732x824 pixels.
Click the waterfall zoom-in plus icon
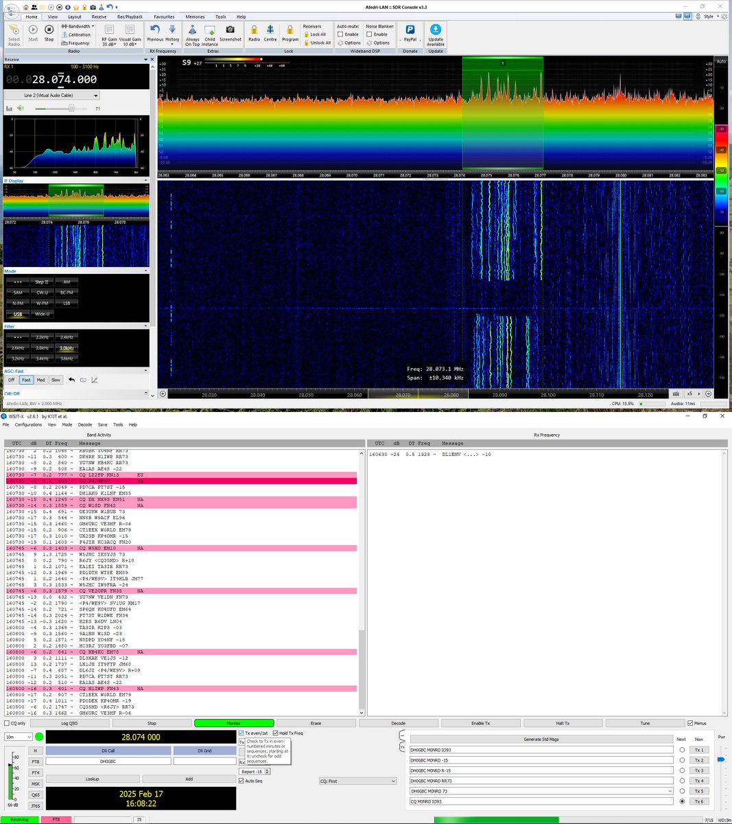pyautogui.click(x=708, y=393)
